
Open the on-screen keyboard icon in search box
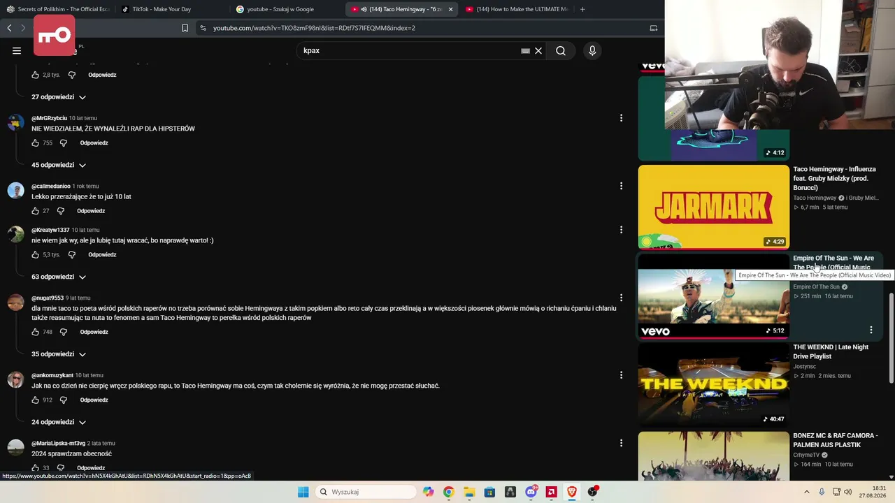pos(525,50)
